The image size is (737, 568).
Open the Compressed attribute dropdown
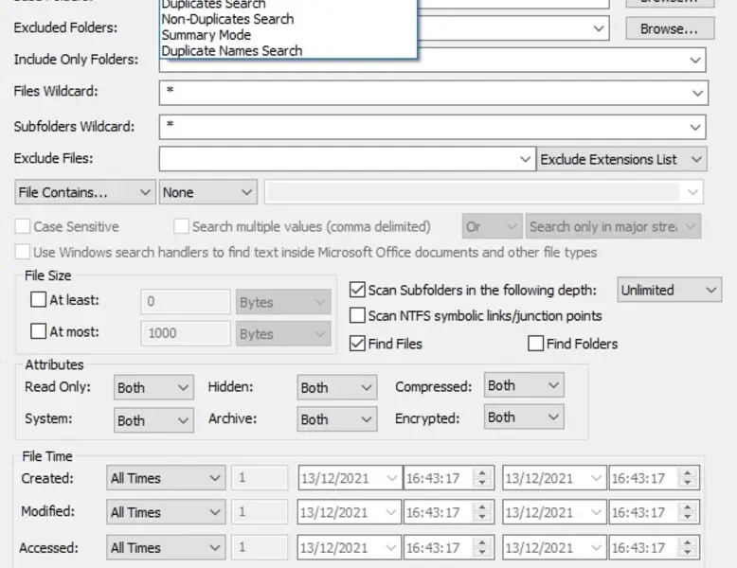click(524, 385)
